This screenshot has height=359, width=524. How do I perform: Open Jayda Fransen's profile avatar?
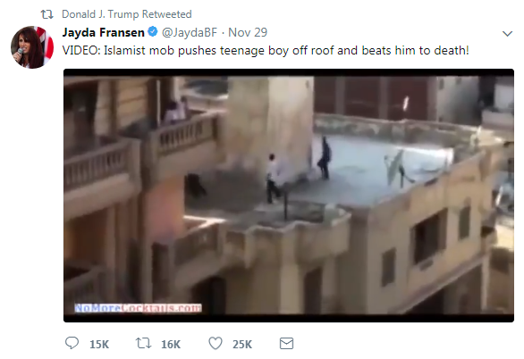[32, 47]
